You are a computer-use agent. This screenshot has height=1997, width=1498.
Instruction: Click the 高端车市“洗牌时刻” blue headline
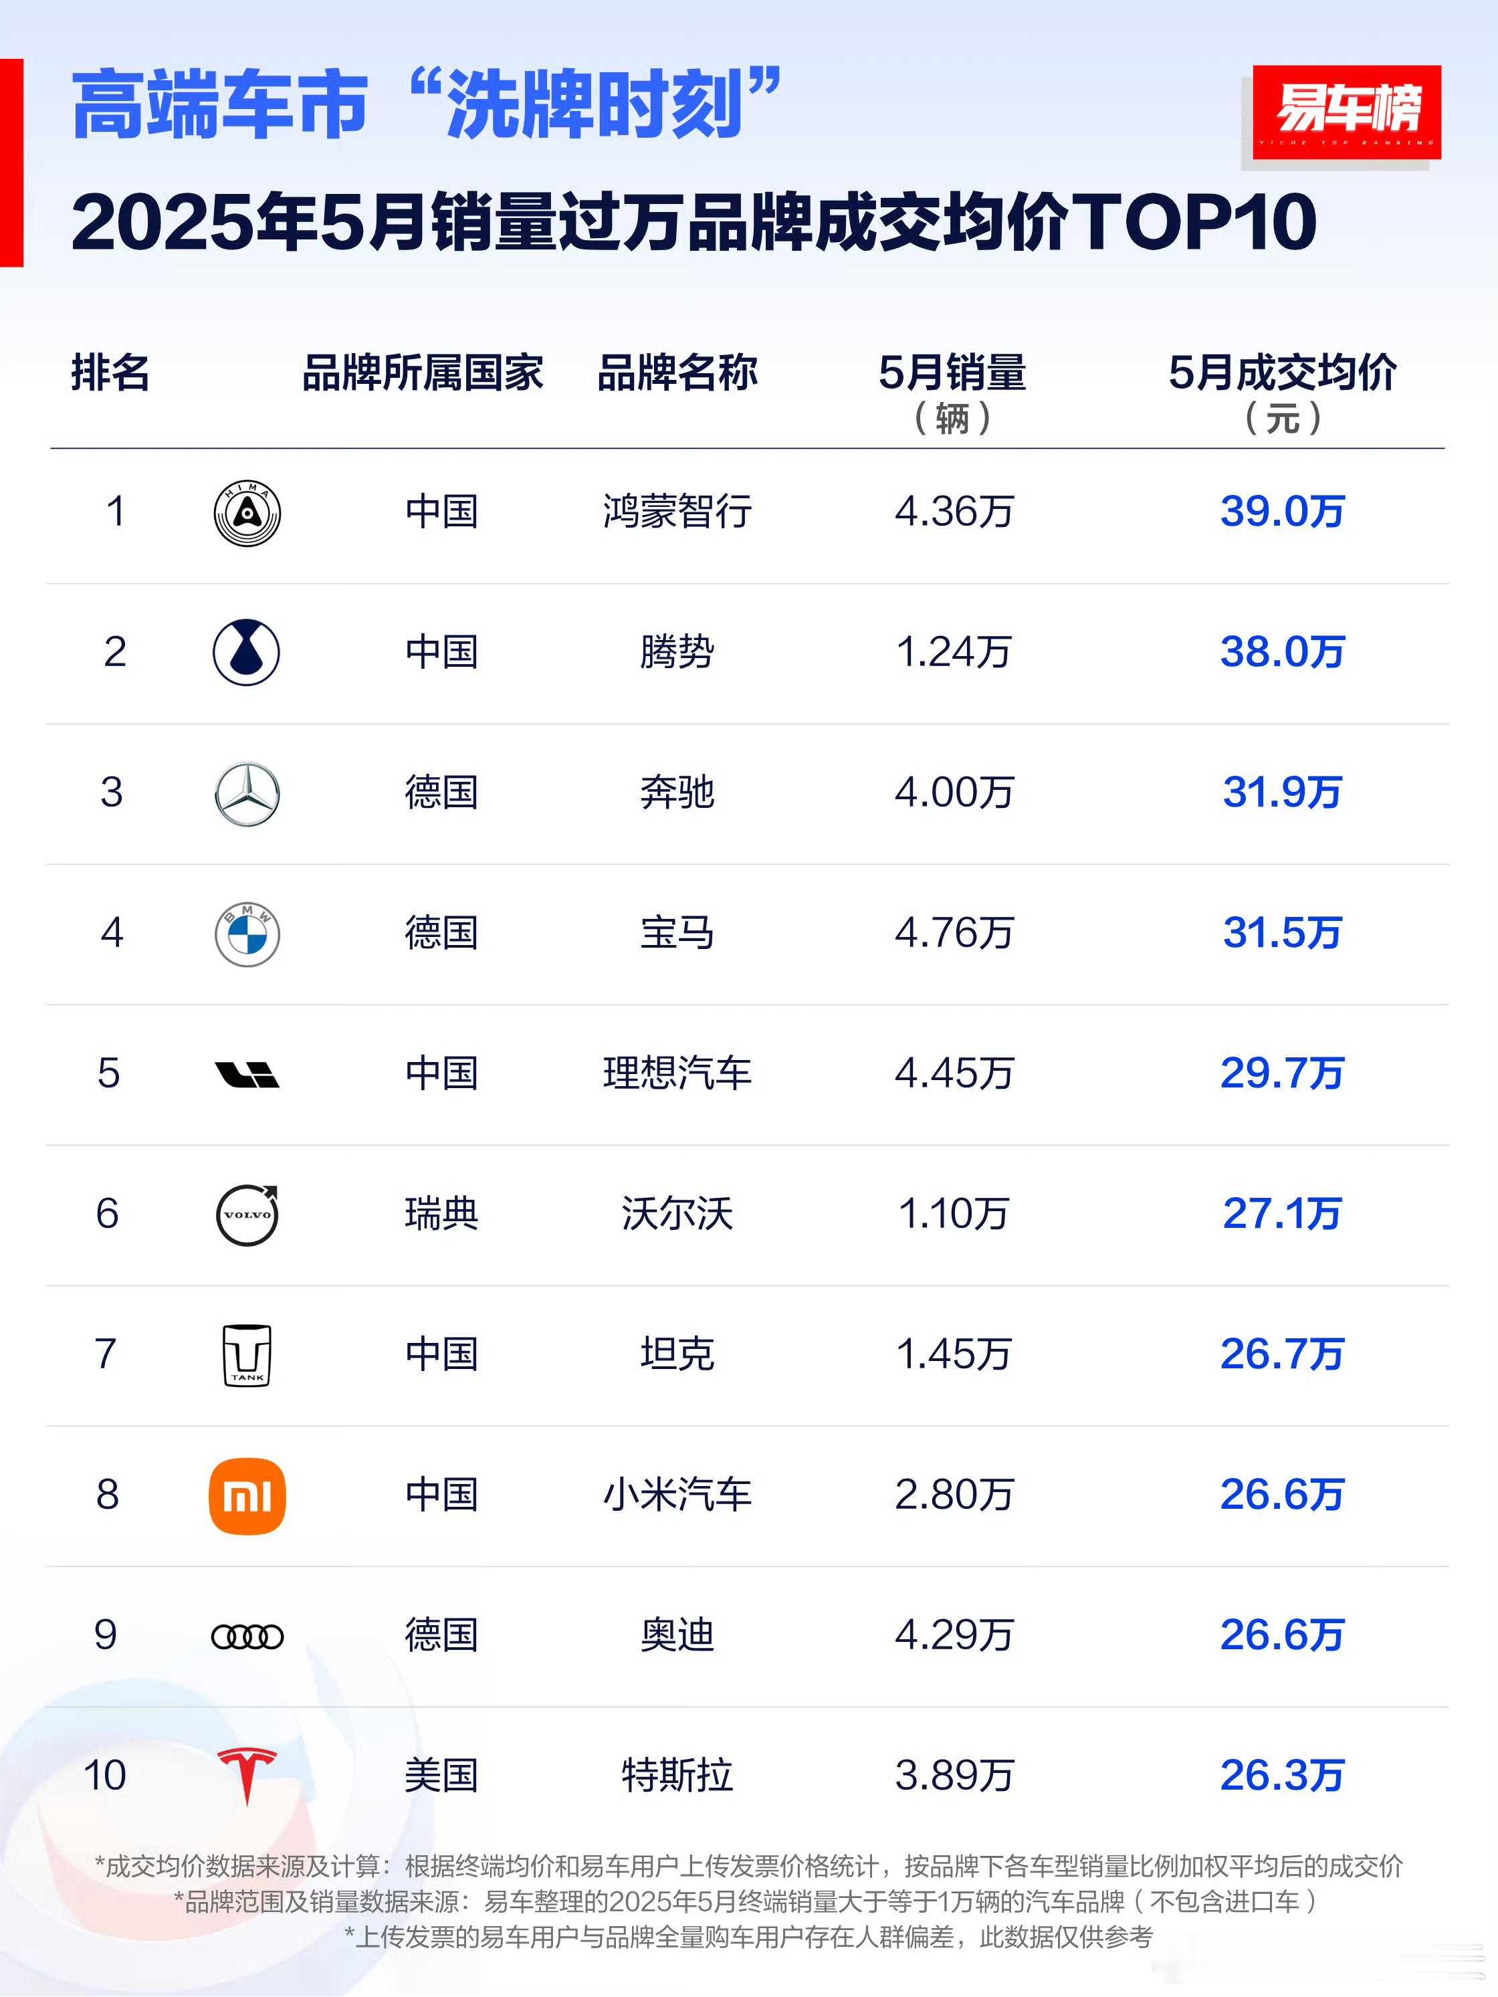pos(426,105)
